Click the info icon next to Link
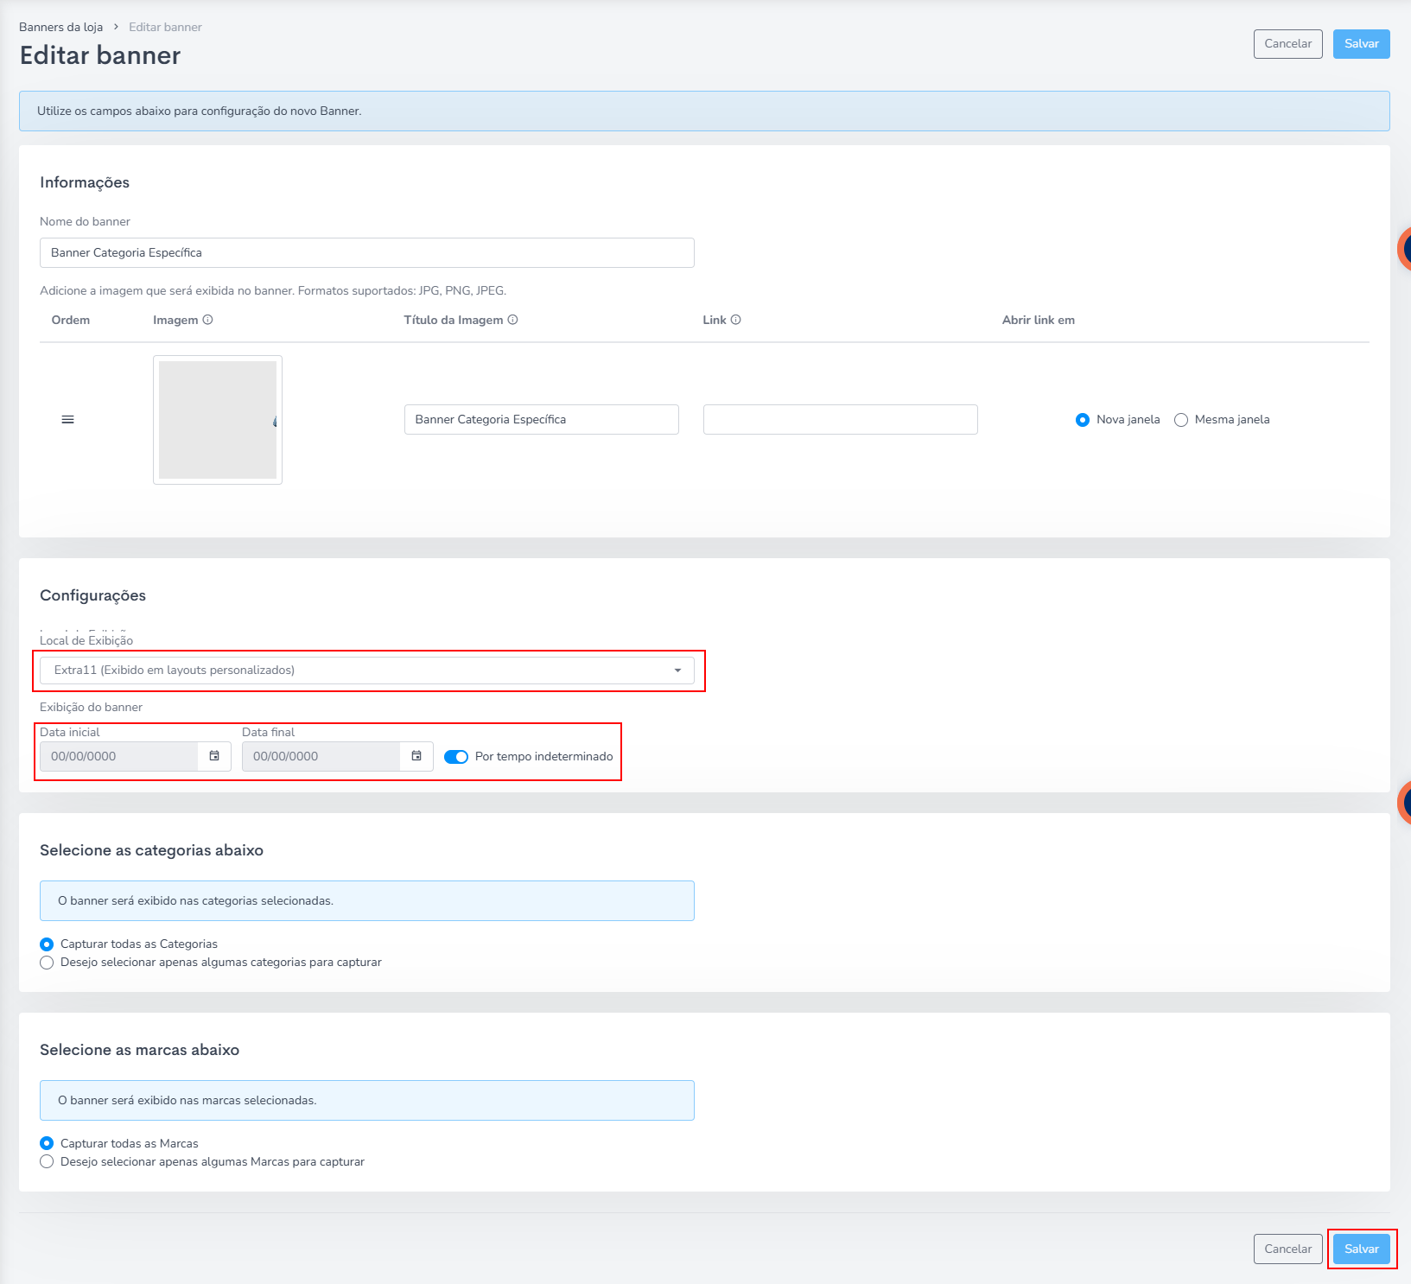The image size is (1411, 1284). point(735,320)
